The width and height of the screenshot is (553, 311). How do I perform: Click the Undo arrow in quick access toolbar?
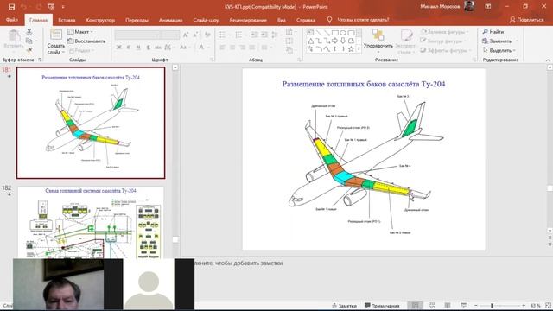click(x=23, y=7)
